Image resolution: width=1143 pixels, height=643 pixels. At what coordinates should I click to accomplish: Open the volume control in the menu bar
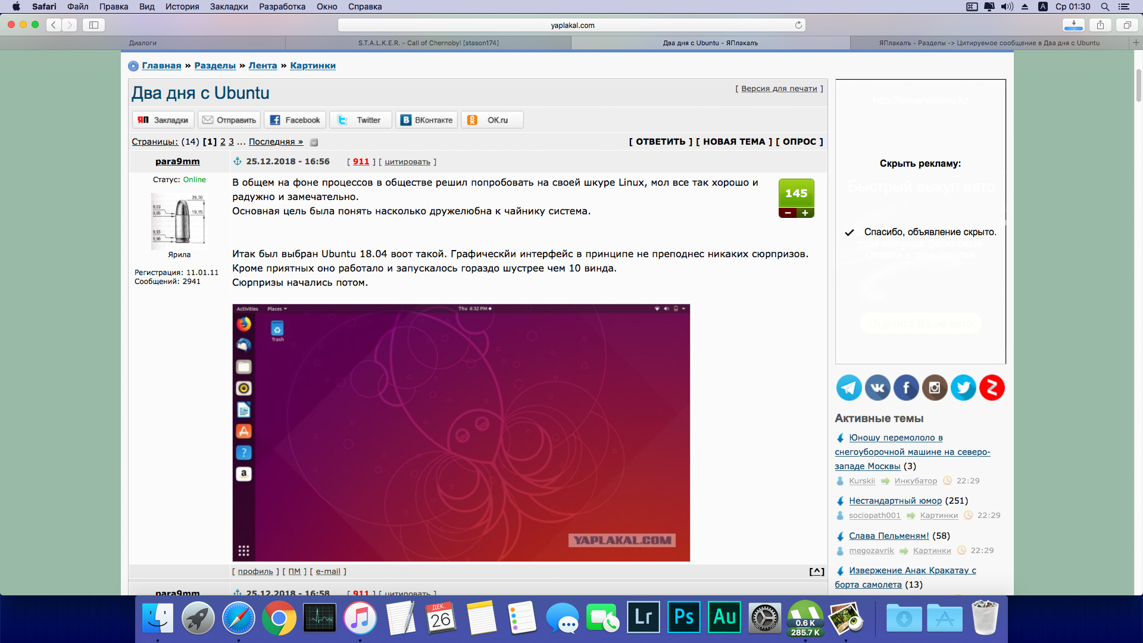(x=1007, y=7)
